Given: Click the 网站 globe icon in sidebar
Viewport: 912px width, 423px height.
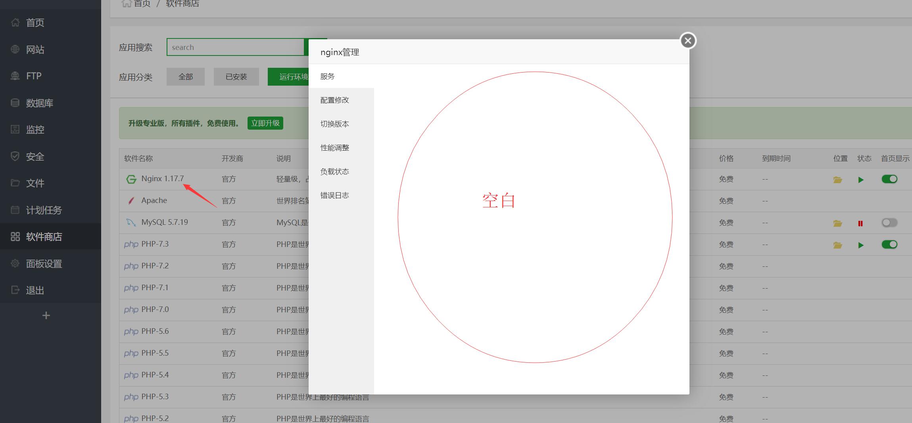Looking at the screenshot, I should (x=15, y=50).
